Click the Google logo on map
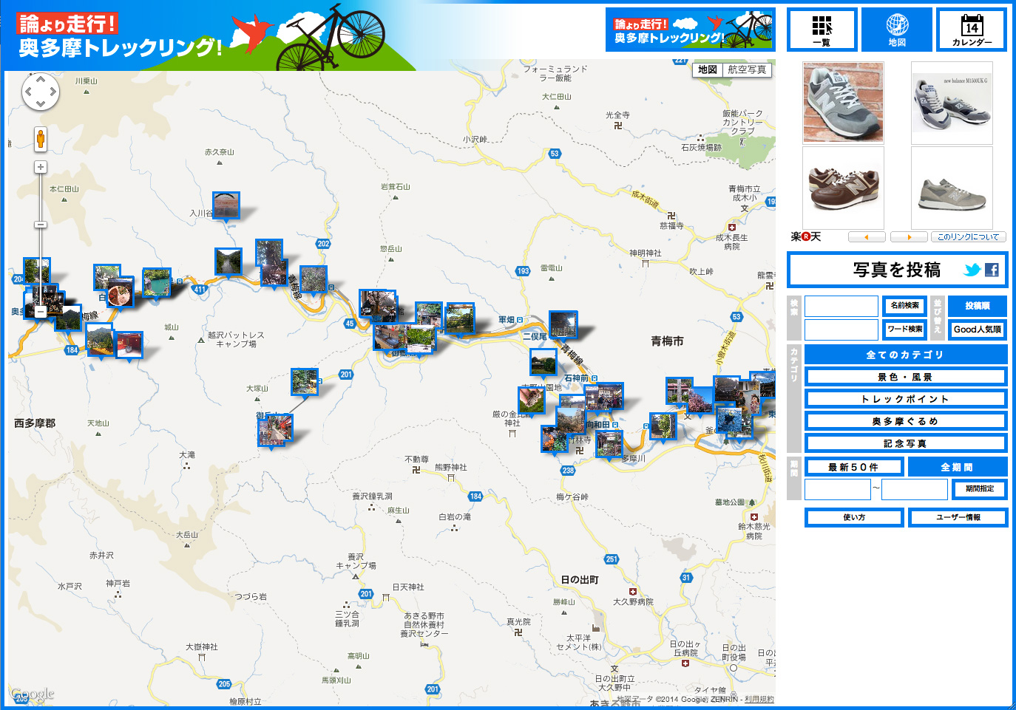The image size is (1016, 710). coord(32,694)
